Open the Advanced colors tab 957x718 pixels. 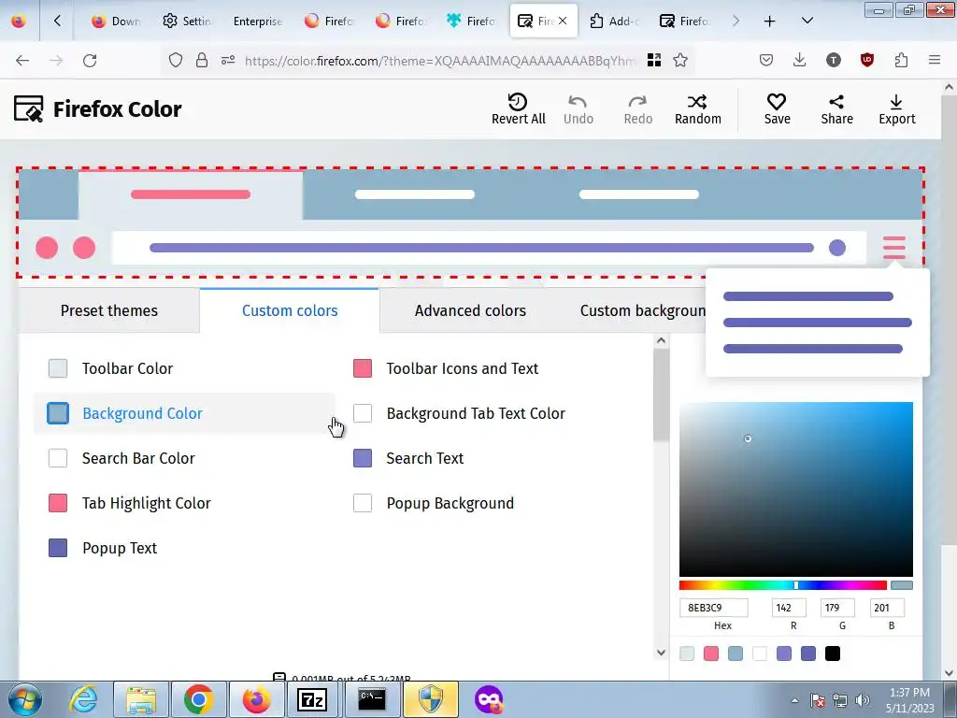tap(470, 310)
